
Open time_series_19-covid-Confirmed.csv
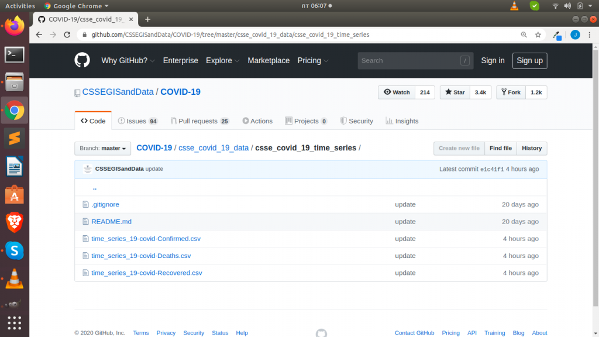click(146, 239)
